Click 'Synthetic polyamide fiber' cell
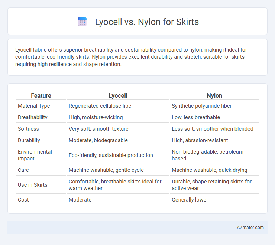Screen dimensions: 275x245 click(x=202, y=106)
